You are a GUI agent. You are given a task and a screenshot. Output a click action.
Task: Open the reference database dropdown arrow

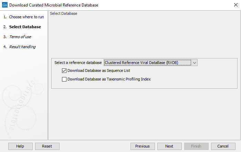(x=195, y=63)
